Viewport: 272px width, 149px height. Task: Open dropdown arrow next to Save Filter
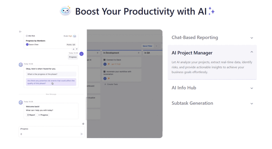pos(156,46)
